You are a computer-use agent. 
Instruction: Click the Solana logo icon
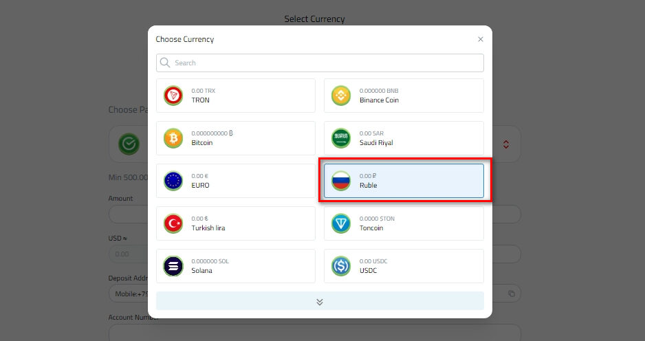click(173, 266)
